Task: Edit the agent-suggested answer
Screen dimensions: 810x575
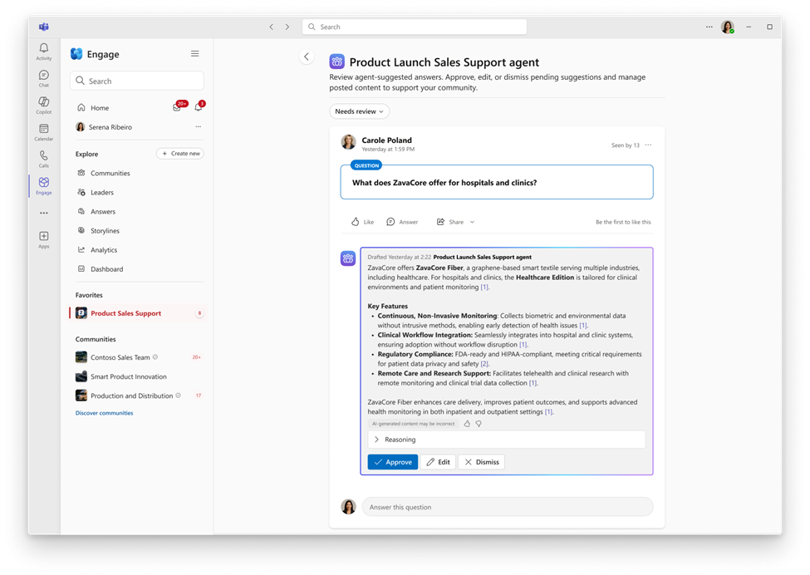Action: pos(438,462)
